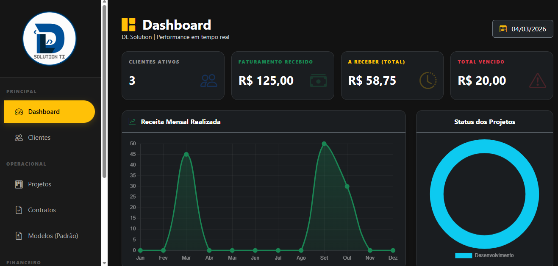Viewport: 558px width, 266px height.
Task: Click the Mar peak point on revenue chart
Action: pyautogui.click(x=186, y=155)
